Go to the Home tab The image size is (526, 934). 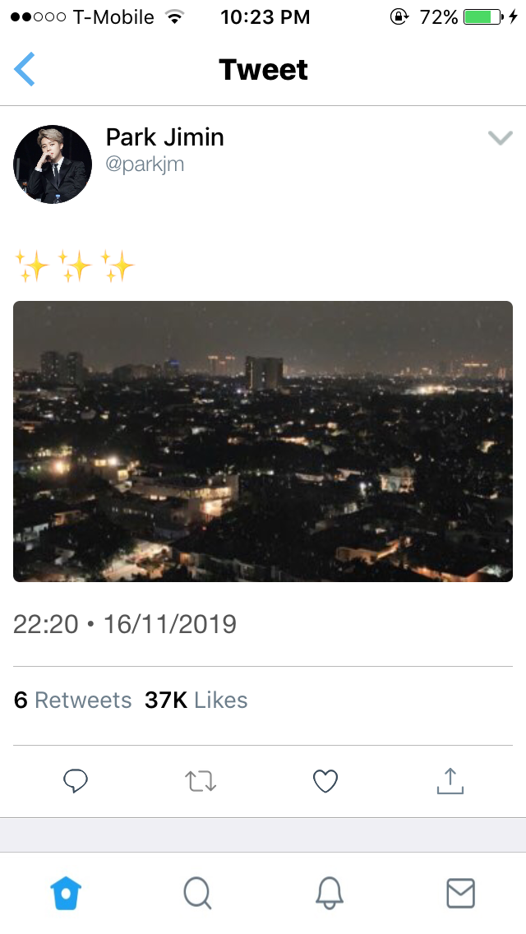click(67, 892)
